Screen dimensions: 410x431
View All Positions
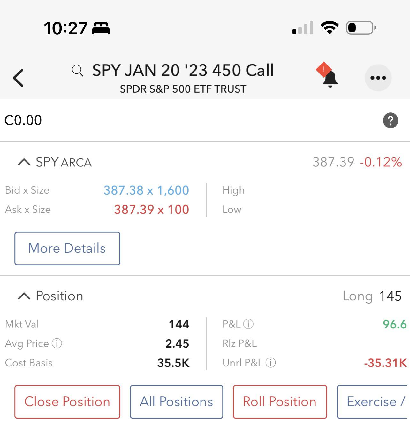tap(176, 402)
